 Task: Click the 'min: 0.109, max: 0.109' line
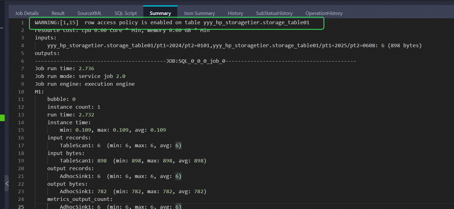113,130
